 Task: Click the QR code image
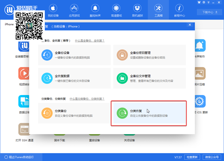(29, 26)
